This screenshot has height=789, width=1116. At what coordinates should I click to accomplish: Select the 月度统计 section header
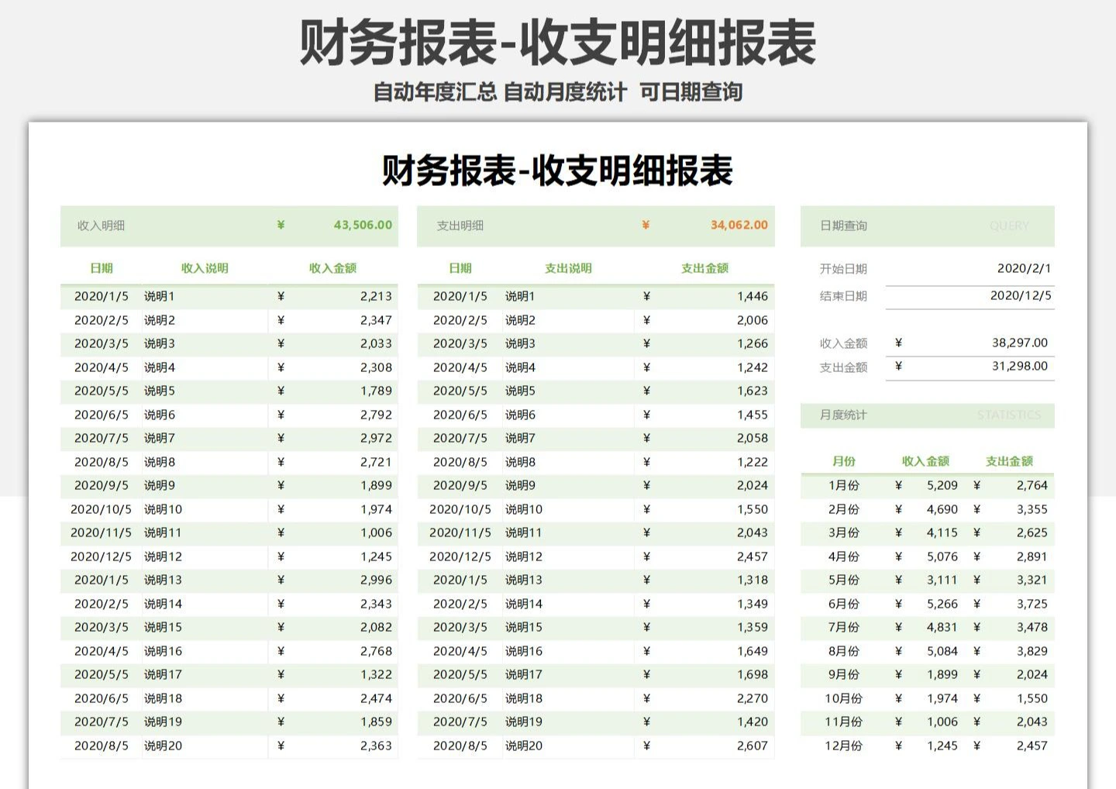(843, 415)
